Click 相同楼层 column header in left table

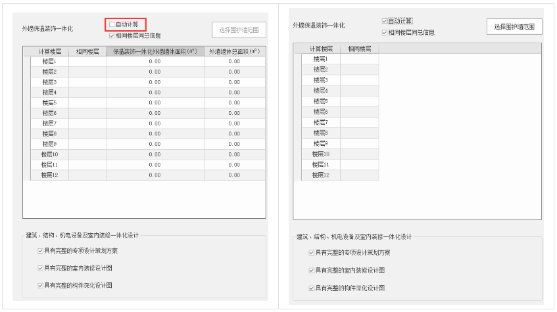[87, 51]
